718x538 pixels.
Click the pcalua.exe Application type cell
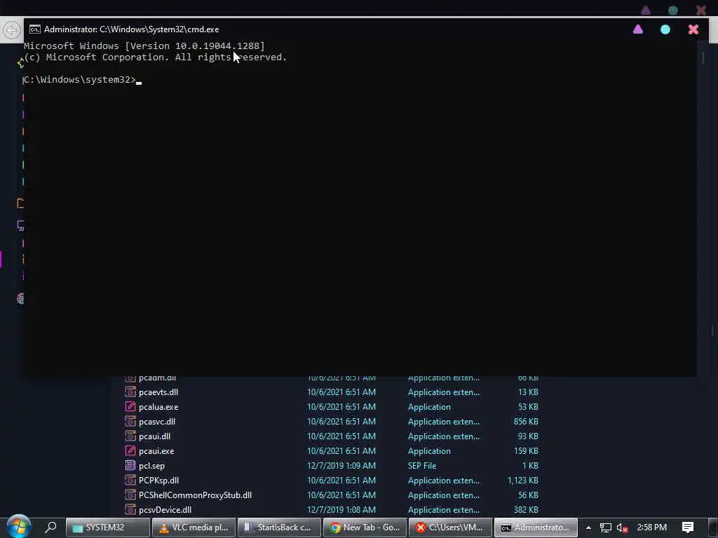(429, 407)
